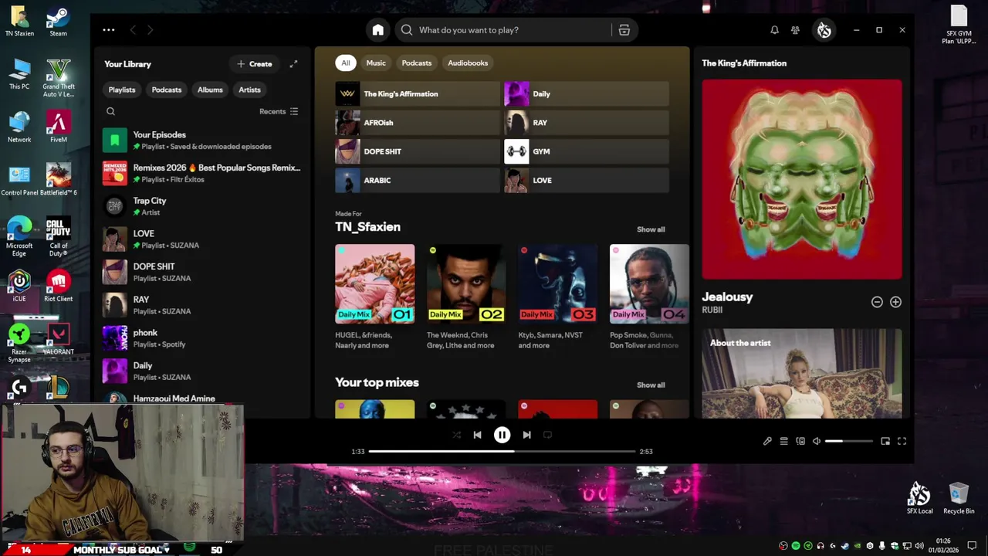This screenshot has width=988, height=556.
Task: Focus the What do you want to play search
Action: click(506, 30)
